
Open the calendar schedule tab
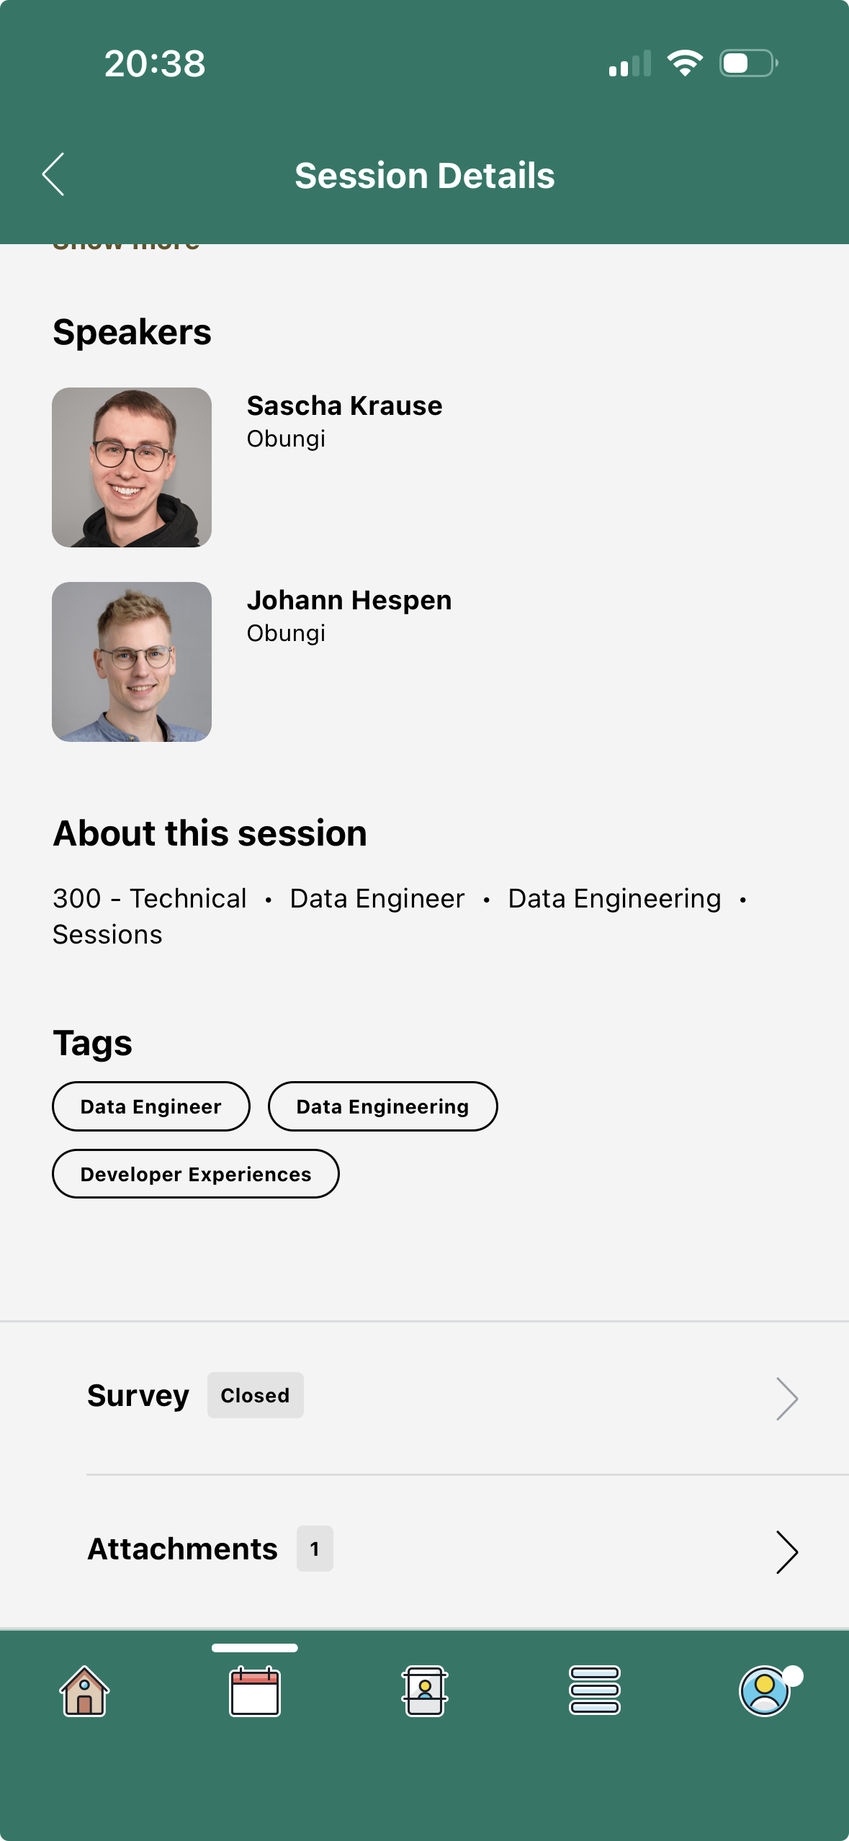pos(254,1691)
